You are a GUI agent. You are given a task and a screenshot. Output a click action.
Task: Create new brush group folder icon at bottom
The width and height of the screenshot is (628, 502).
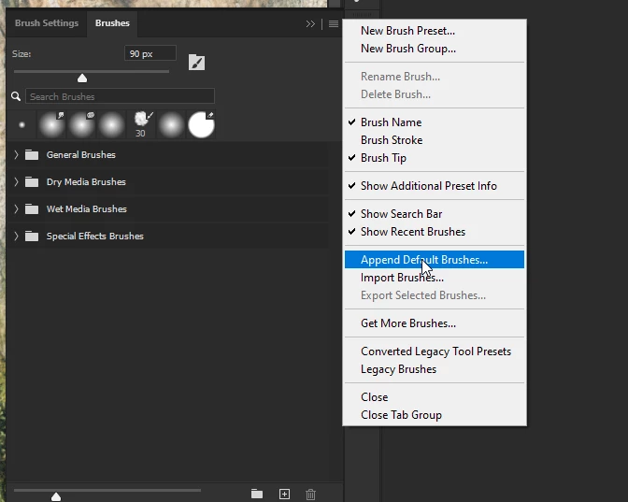[x=257, y=494]
